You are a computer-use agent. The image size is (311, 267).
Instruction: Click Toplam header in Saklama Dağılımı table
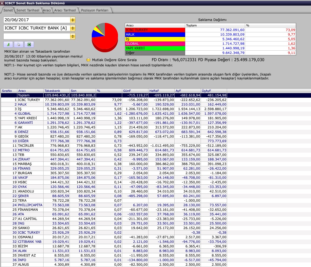(215, 25)
